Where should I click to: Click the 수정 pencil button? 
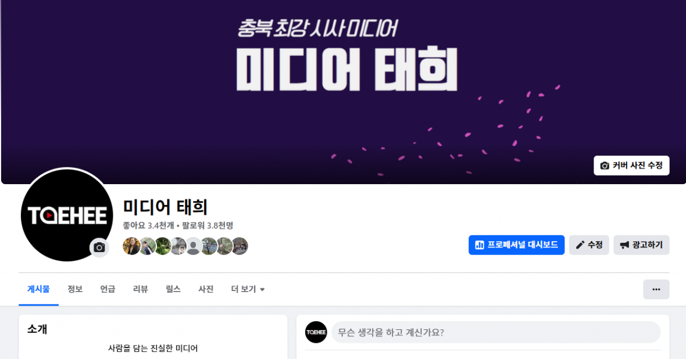click(x=589, y=245)
